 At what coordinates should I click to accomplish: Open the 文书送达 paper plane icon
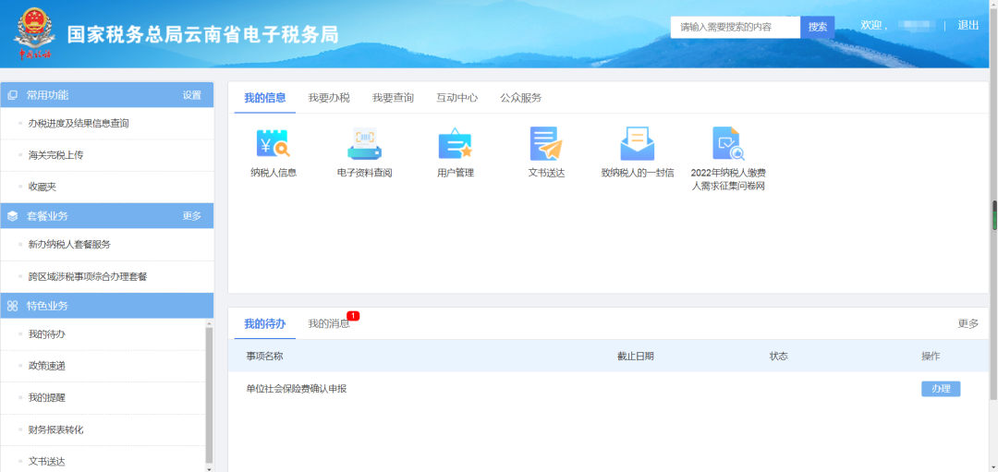click(x=546, y=143)
